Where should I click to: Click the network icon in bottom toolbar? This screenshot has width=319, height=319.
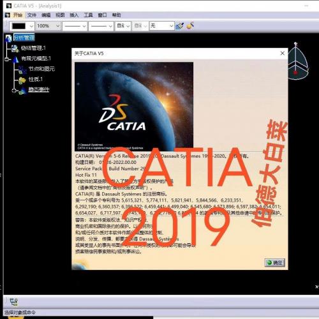[14, 302]
